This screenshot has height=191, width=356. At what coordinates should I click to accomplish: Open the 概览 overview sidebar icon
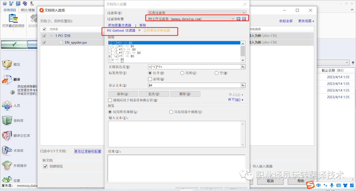pos(7,65)
